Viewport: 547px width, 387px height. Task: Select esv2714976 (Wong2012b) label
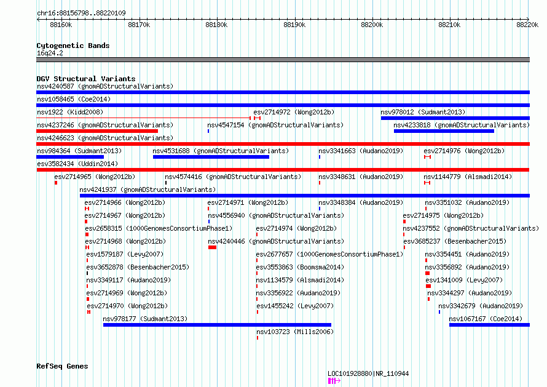(x=464, y=151)
